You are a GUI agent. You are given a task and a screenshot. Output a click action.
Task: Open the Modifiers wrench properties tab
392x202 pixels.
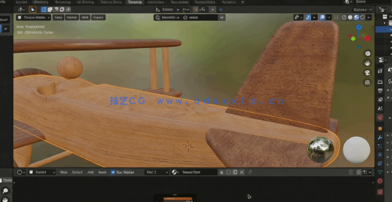click(380, 138)
